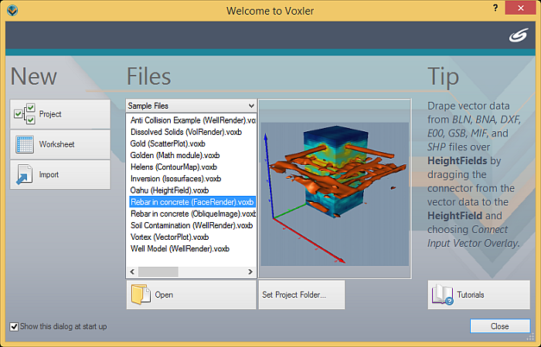Click the help question mark button
This screenshot has height=347, width=541.
tap(495, 8)
